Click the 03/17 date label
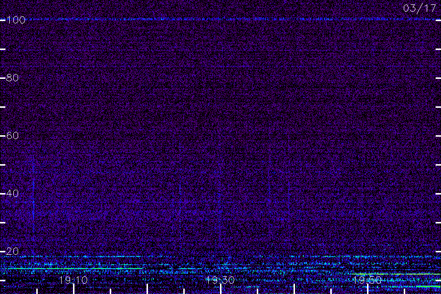 click(419, 8)
